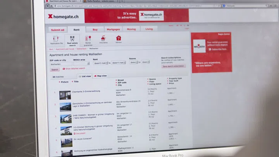Click Save search subscription button
The width and height of the screenshot is (279, 157).
tap(174, 66)
